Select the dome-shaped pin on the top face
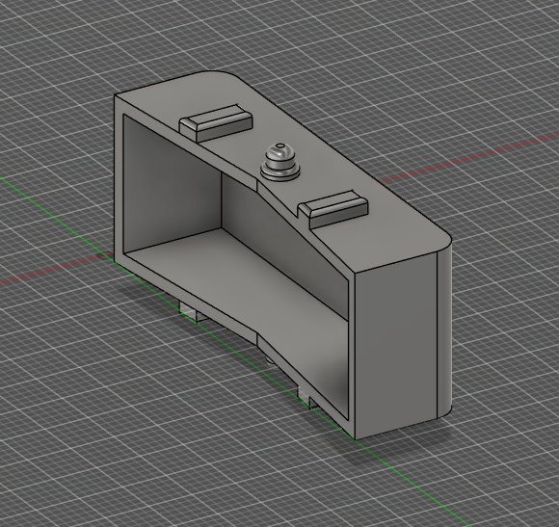559x527 pixels. 279,162
